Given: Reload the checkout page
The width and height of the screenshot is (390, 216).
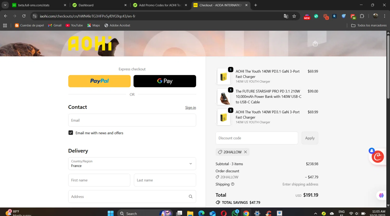Looking at the screenshot, I should (x=24, y=16).
